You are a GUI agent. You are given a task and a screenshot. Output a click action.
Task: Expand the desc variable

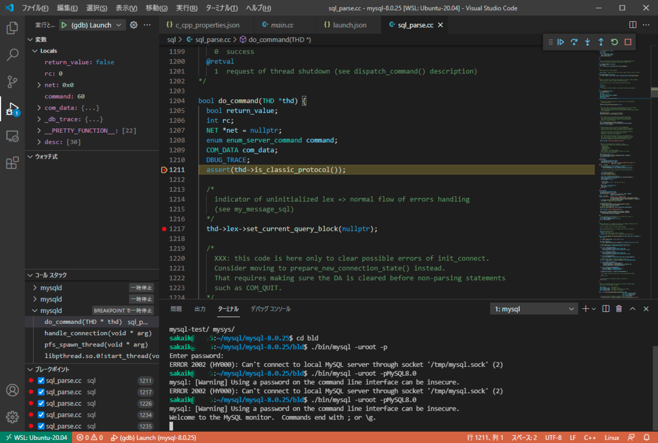point(39,142)
